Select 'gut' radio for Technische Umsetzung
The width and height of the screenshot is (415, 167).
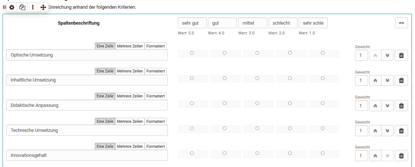point(225,128)
